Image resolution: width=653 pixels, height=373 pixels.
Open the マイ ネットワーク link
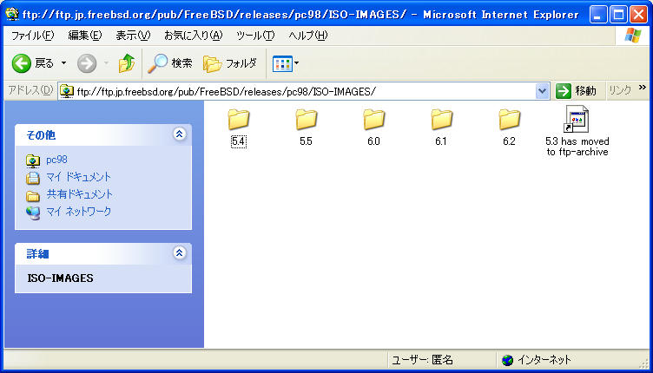pyautogui.click(x=79, y=212)
